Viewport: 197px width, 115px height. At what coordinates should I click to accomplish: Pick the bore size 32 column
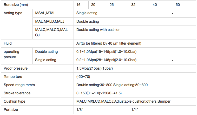[133, 5]
